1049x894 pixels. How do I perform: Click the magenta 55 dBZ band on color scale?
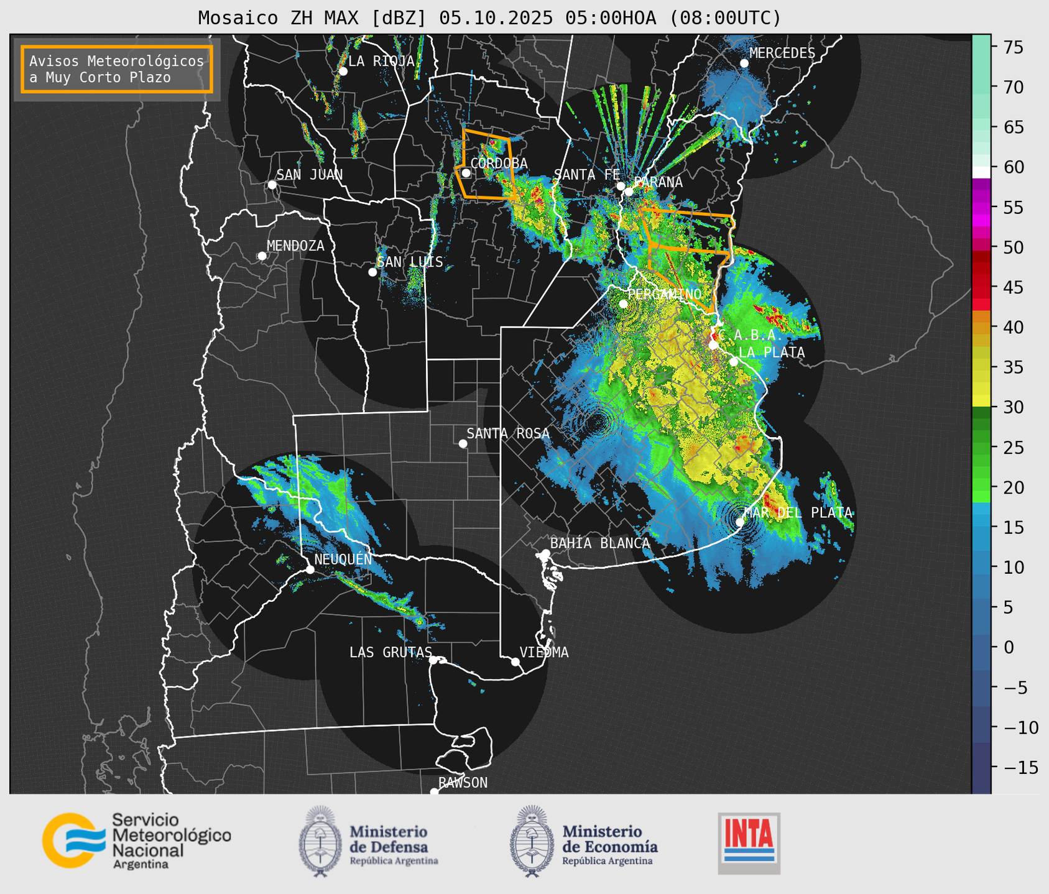(x=981, y=208)
